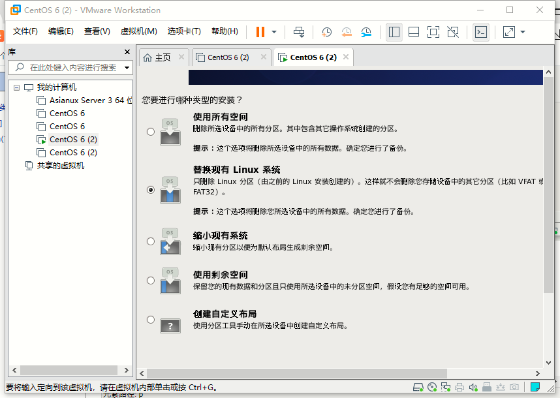Select the powered-off CentOS 6 (2) library entry
This screenshot has height=398, width=560.
(73, 153)
